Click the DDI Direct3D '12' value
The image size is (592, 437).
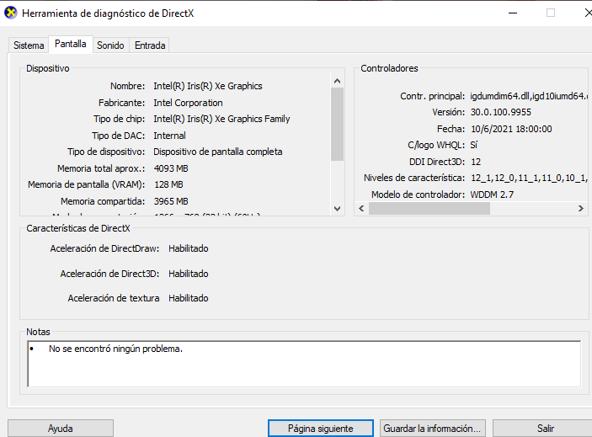pos(476,162)
